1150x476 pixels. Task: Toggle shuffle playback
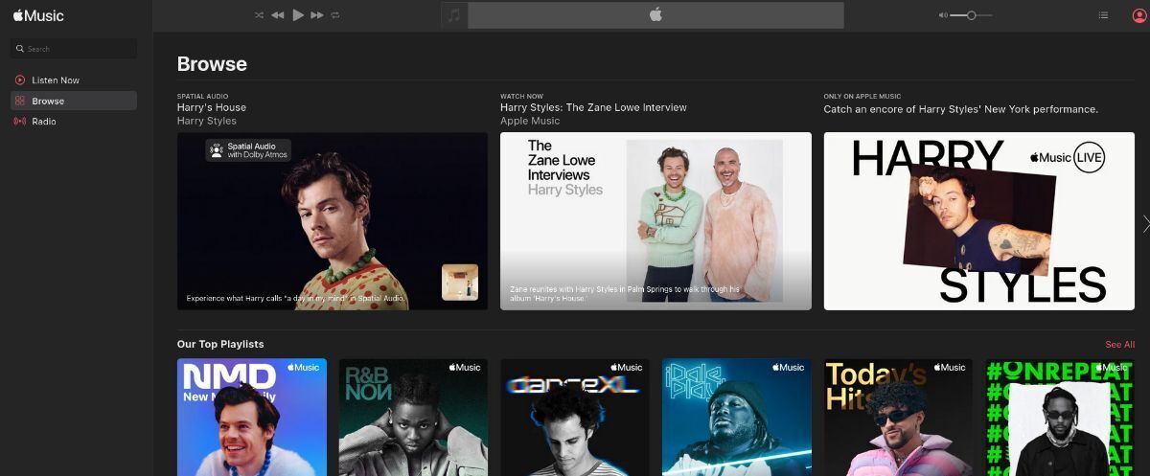click(x=260, y=15)
